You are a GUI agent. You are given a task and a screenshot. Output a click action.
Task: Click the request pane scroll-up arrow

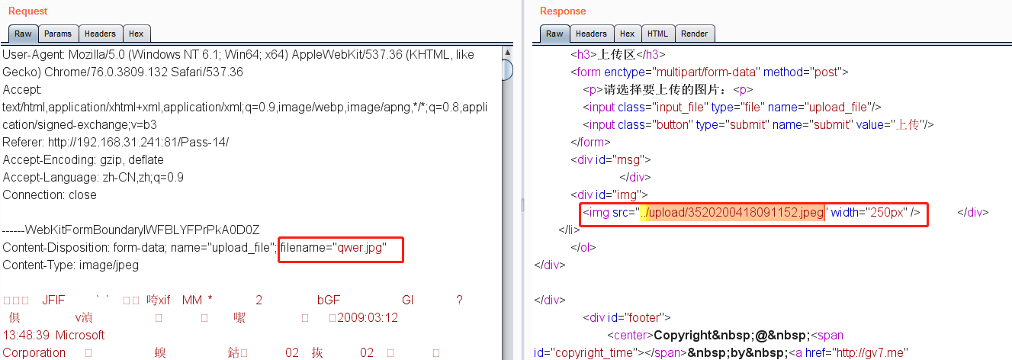[x=507, y=53]
